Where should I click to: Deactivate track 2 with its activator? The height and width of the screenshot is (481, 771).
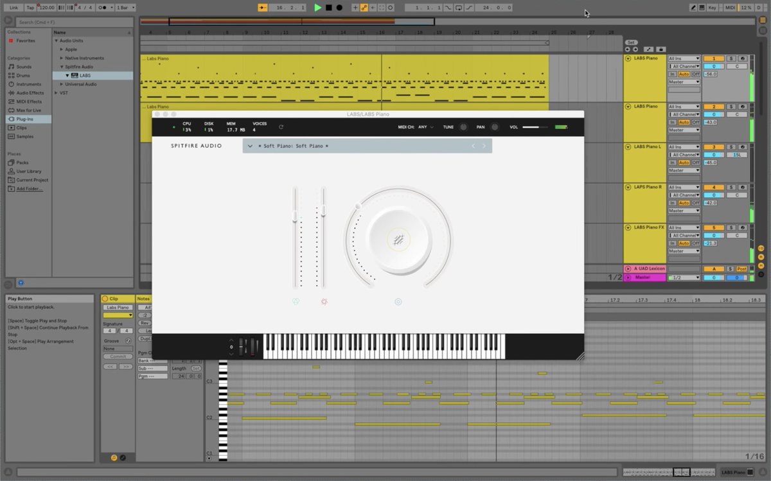point(713,107)
